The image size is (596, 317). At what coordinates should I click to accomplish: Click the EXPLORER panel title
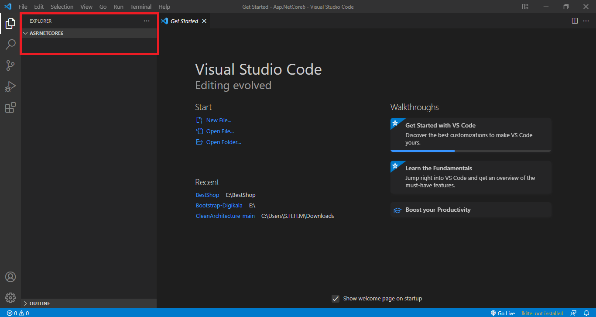pos(41,21)
